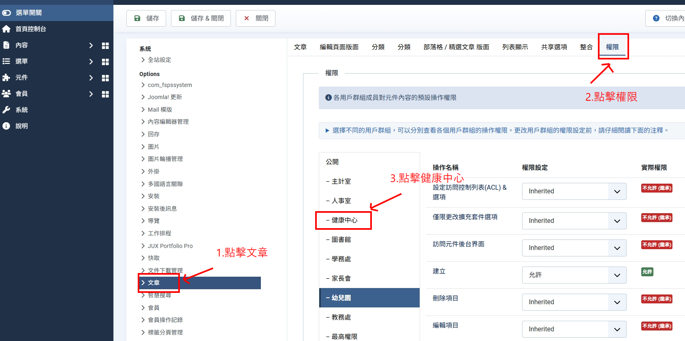Open dropdown for 訪問元件後台界面 permission

click(574, 248)
